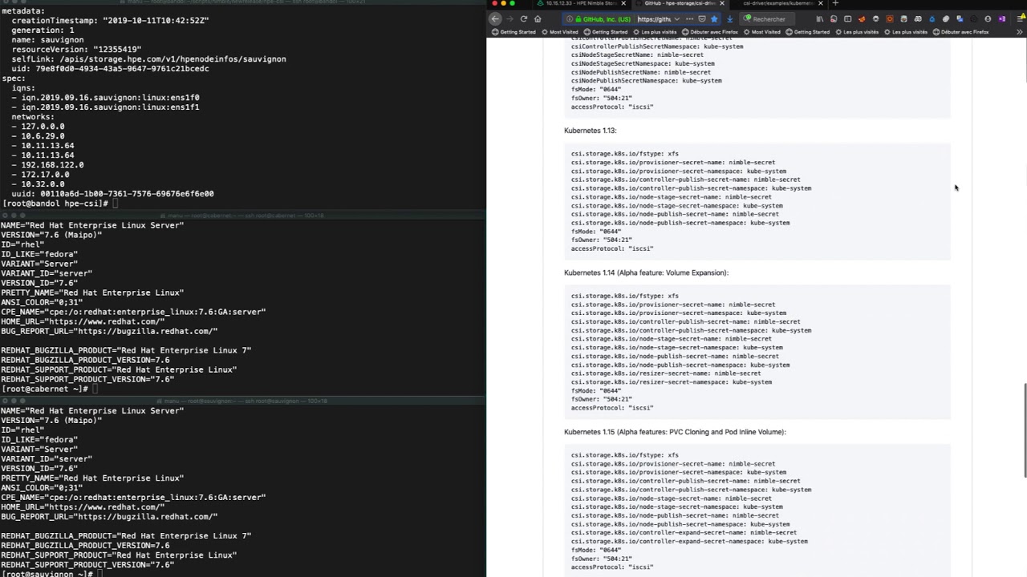
Task: Switch to GitHub hpe-storage/csi-driver tab
Action: pos(680,3)
